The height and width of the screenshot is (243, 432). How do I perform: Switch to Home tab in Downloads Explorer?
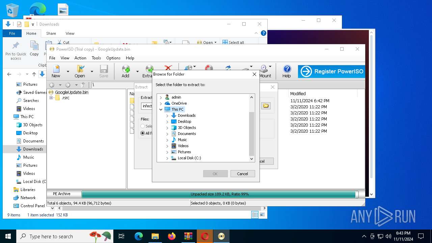31,33
